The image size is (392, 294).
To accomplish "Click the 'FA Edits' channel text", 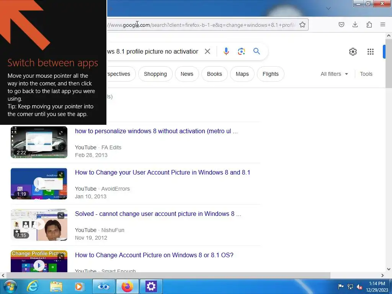I will (111, 147).
